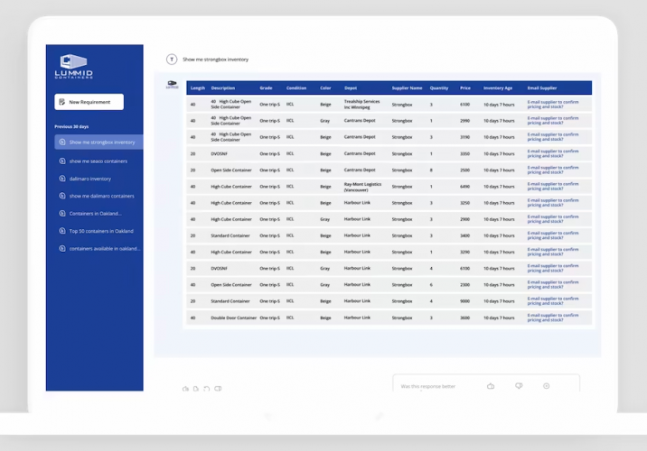Click the Lummid Containers logo
Screen dimensions: 647x451
(74, 67)
